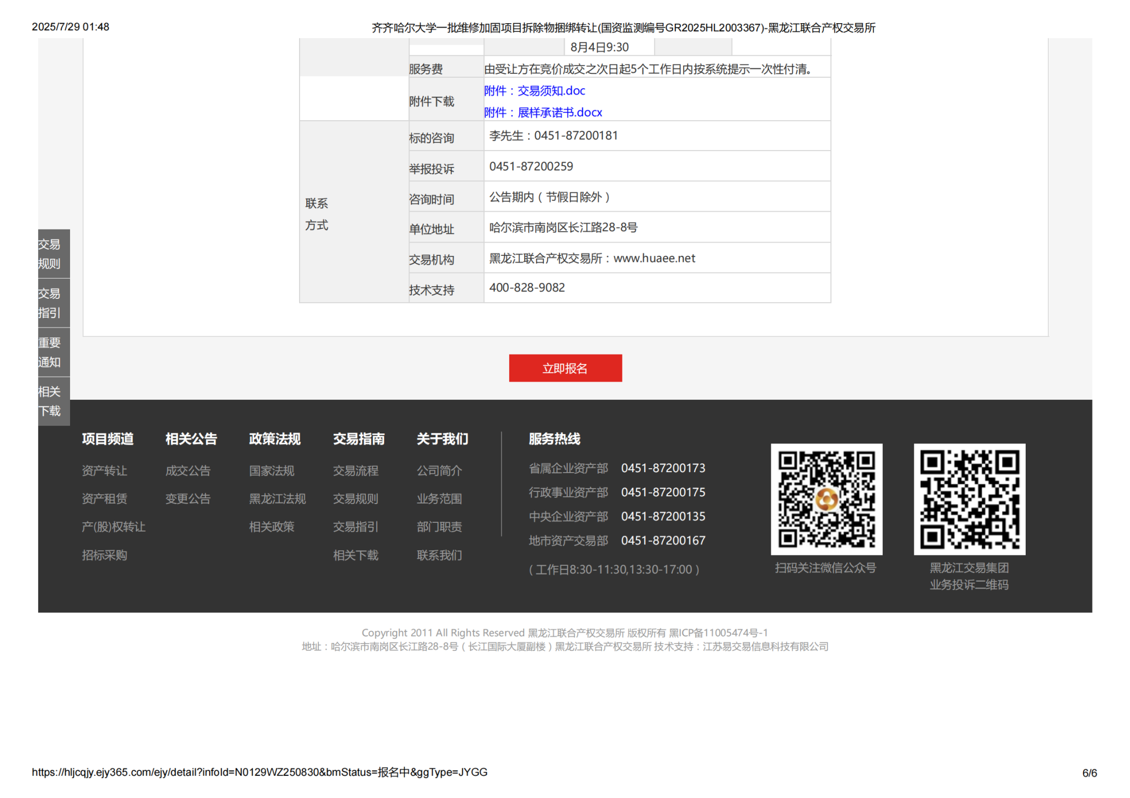Open 公司简介 under 关于我们
The width and height of the screenshot is (1130, 798).
click(439, 470)
